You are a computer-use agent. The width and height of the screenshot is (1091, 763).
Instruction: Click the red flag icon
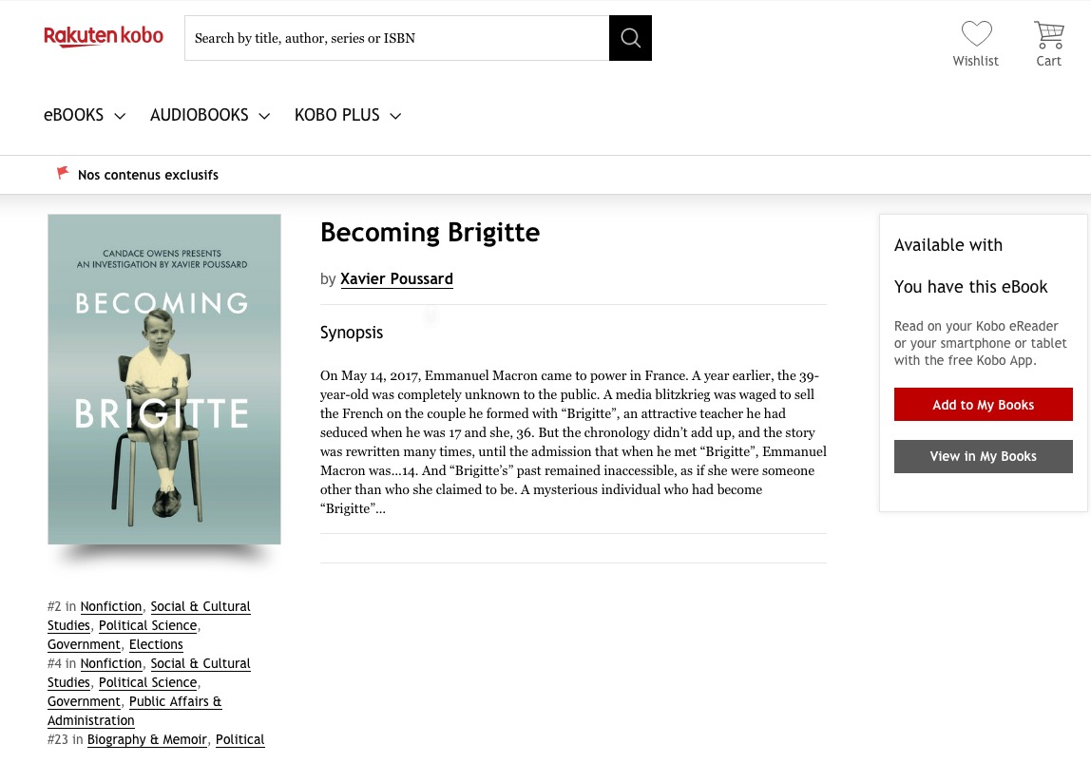pos(63,173)
